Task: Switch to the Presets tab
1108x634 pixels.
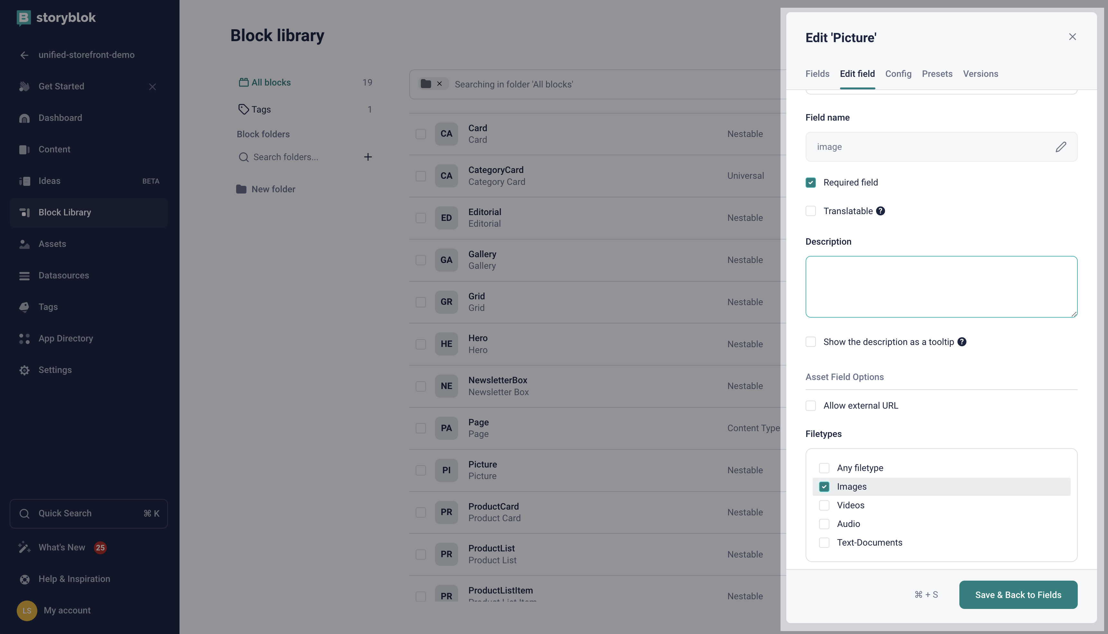Action: [937, 74]
